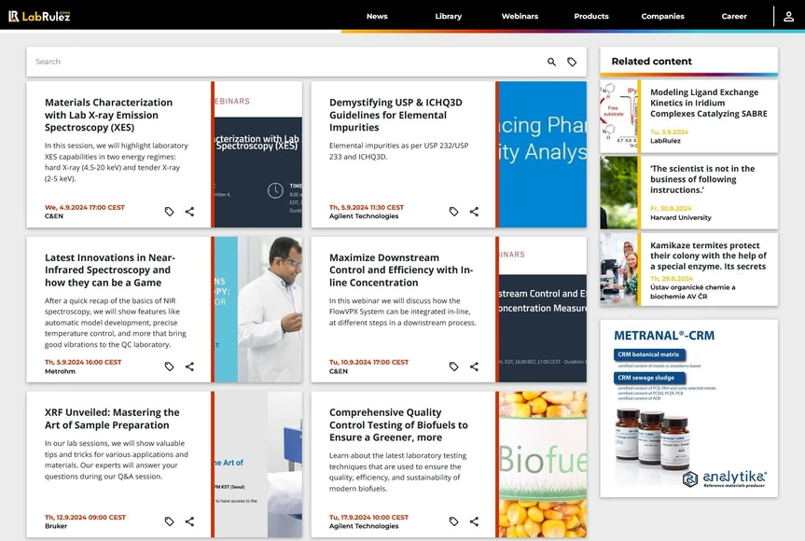Open the Companies menu
This screenshot has width=805, height=541.
[x=662, y=17]
